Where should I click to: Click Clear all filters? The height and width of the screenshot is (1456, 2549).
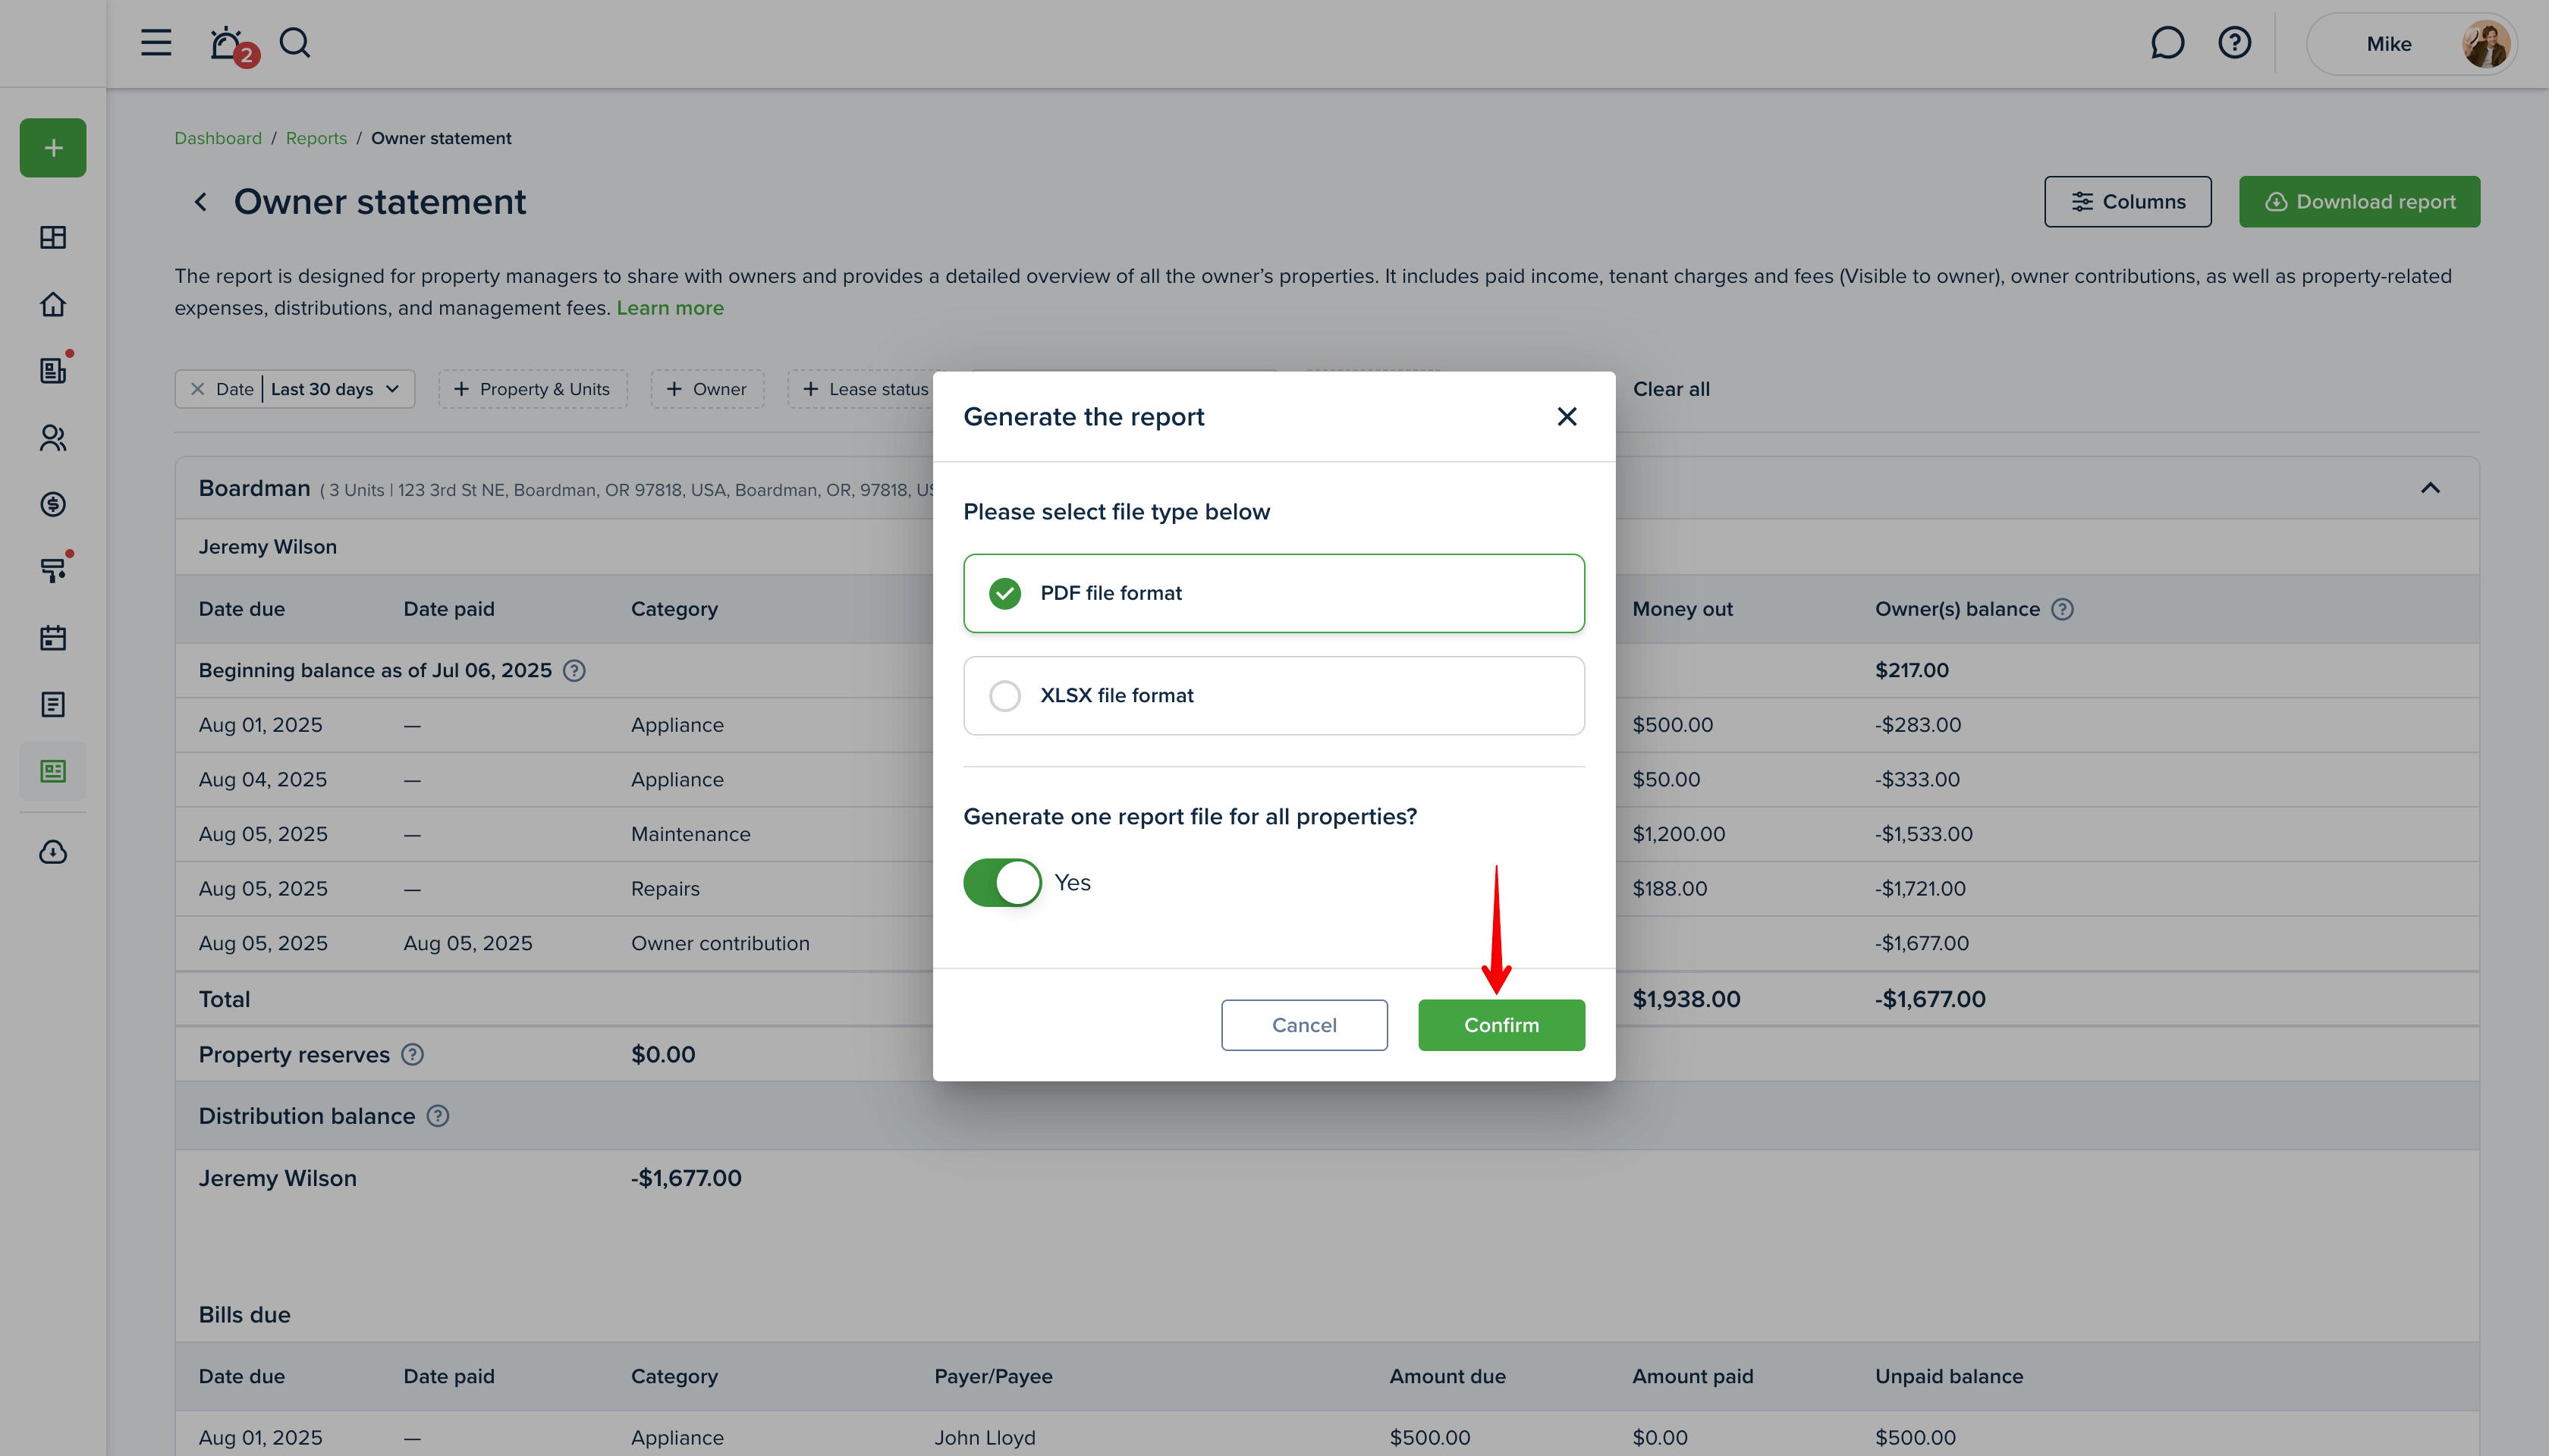click(x=1671, y=389)
